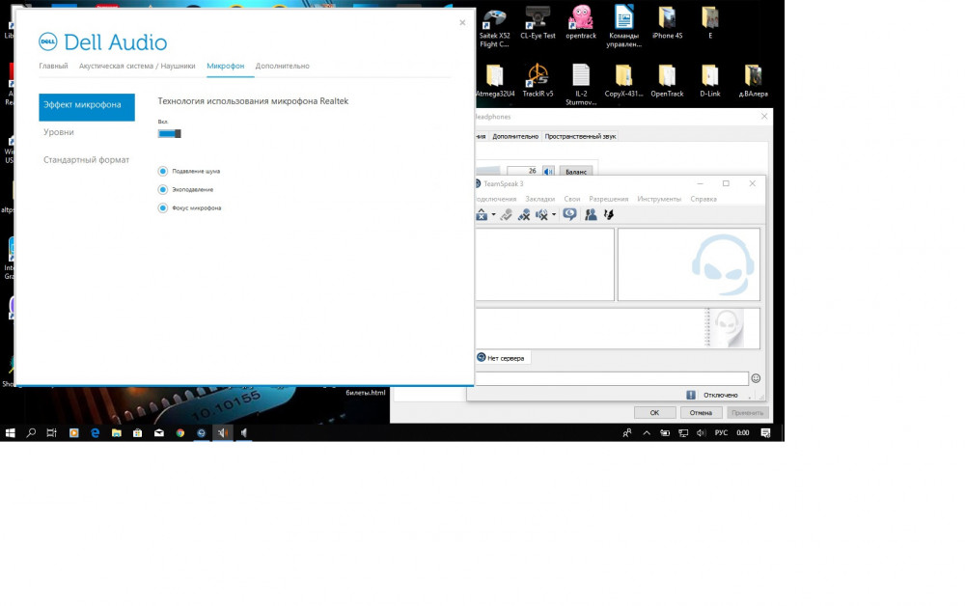Open system tray volume control

coord(701,433)
